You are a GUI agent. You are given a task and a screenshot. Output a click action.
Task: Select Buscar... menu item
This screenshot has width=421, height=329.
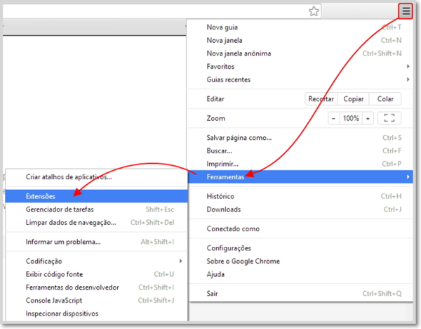[300, 150]
